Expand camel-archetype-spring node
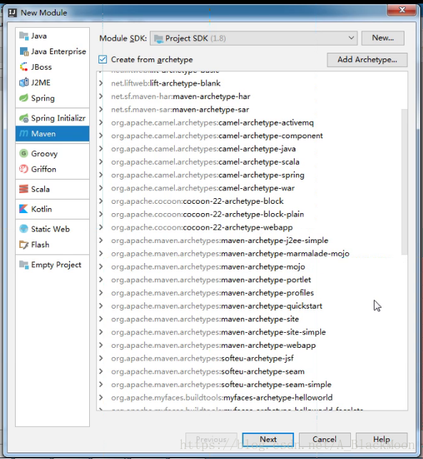The image size is (423, 459). tap(101, 175)
